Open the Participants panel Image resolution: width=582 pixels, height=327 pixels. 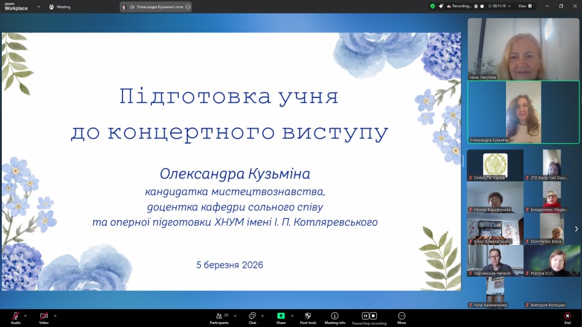tap(219, 317)
